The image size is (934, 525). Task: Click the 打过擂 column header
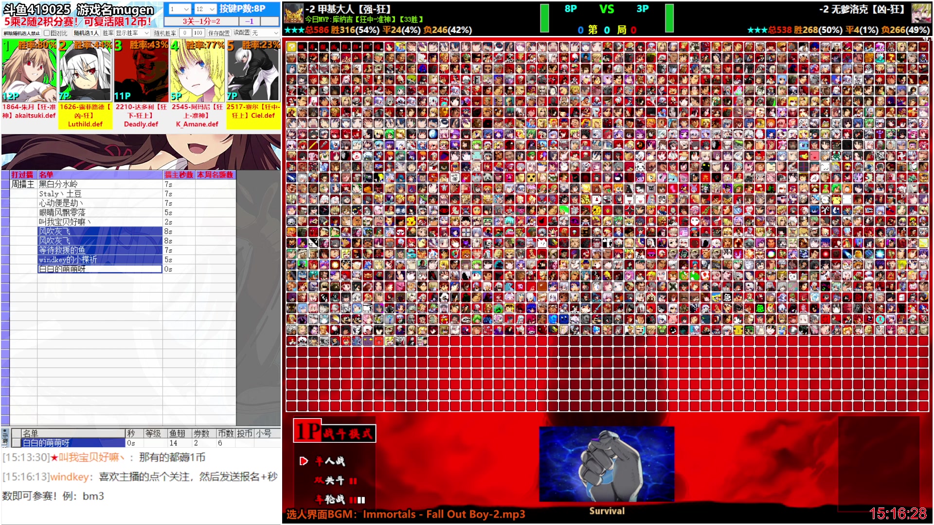pyautogui.click(x=23, y=175)
